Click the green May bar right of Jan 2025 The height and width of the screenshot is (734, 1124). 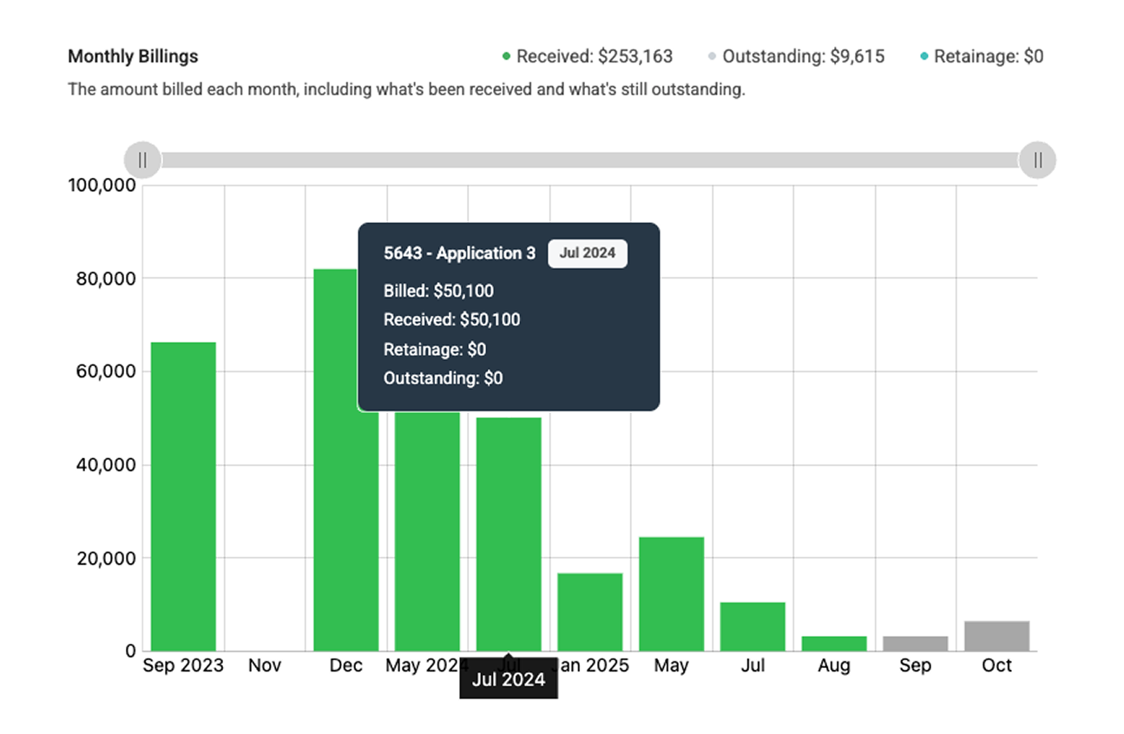click(671, 593)
